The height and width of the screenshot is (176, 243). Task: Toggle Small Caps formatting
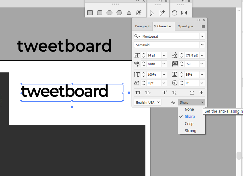point(148,93)
